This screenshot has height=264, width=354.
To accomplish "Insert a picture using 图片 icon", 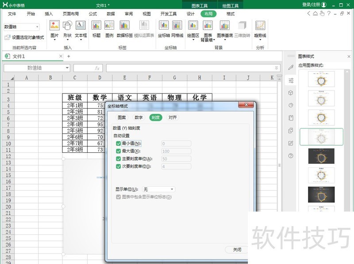I will click(x=54, y=26).
